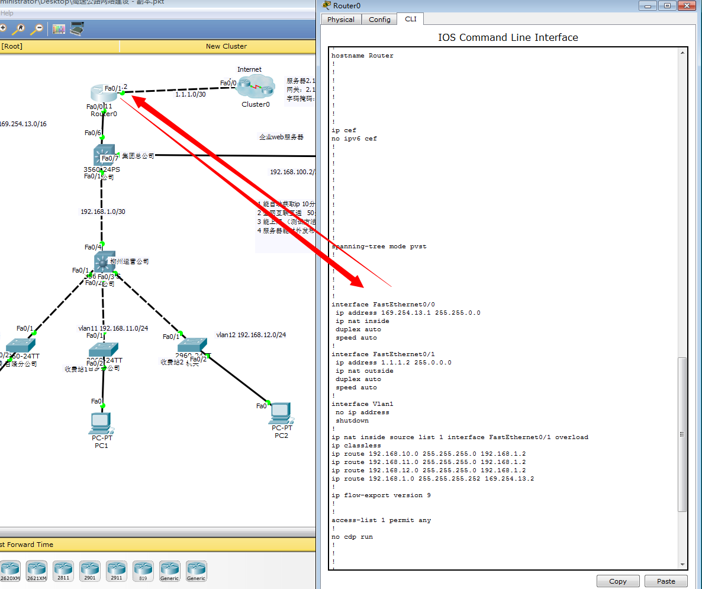Click the zoom reset magnifier icon
This screenshot has width=702, height=589.
point(18,29)
